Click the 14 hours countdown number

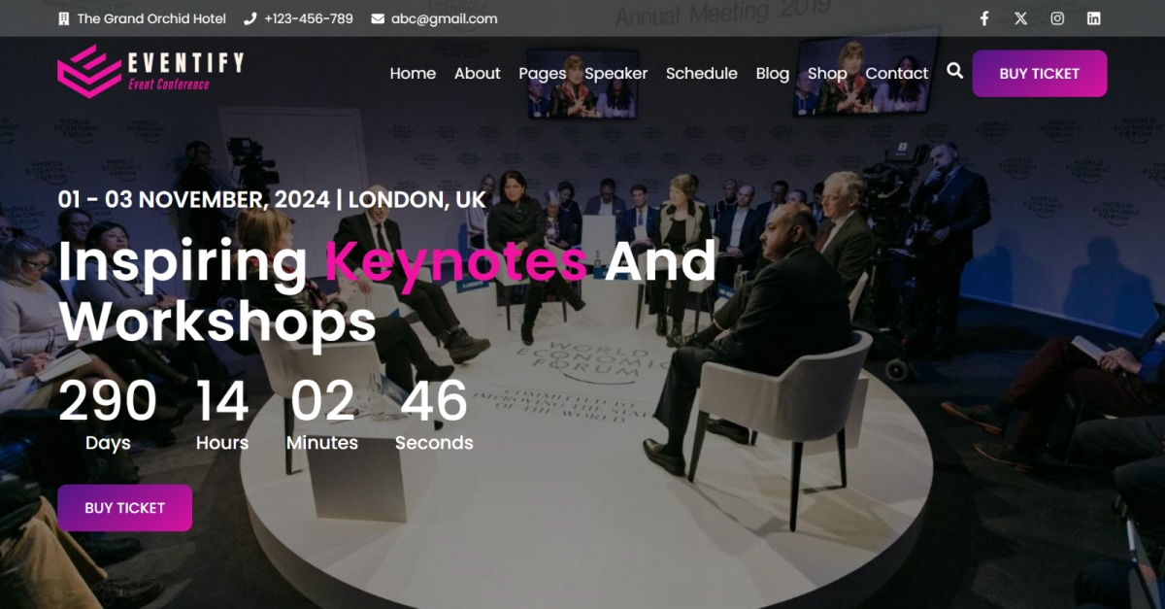[x=222, y=400]
